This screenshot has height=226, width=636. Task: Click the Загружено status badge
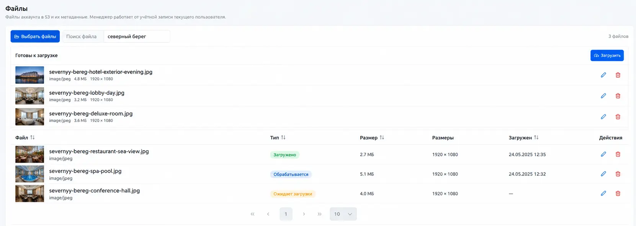coord(285,155)
